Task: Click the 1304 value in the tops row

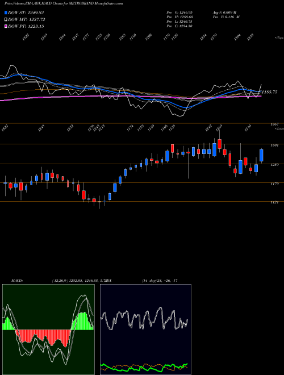Action: pyautogui.click(x=237, y=37)
